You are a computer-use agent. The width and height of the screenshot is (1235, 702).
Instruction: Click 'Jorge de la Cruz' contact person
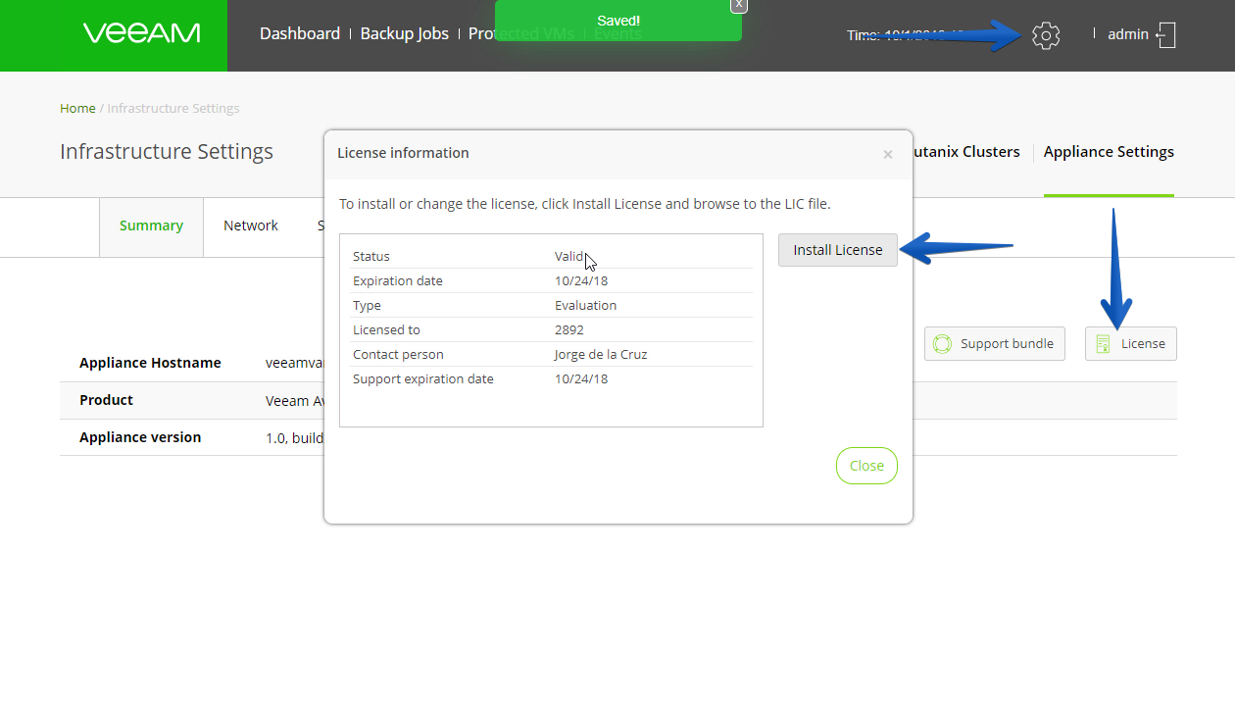(601, 354)
